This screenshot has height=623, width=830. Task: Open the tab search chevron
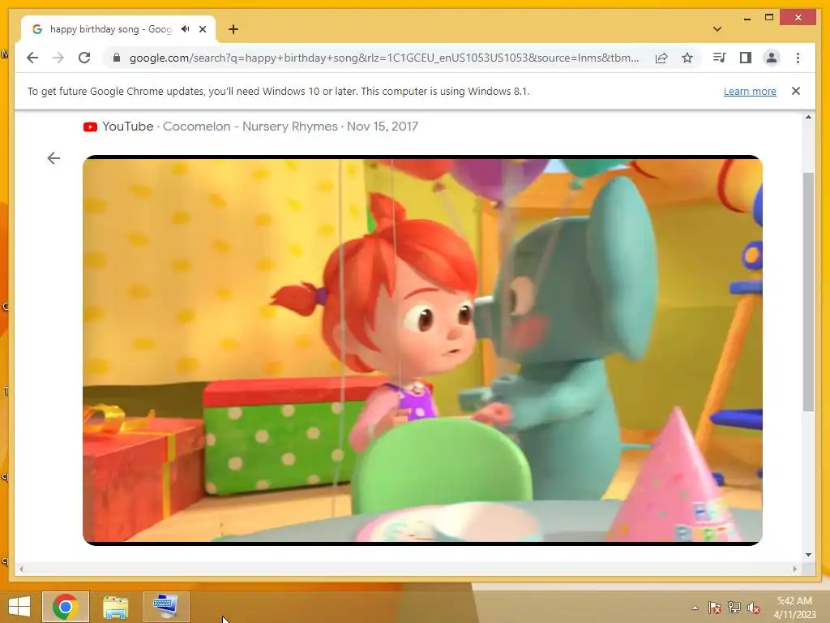click(x=717, y=29)
